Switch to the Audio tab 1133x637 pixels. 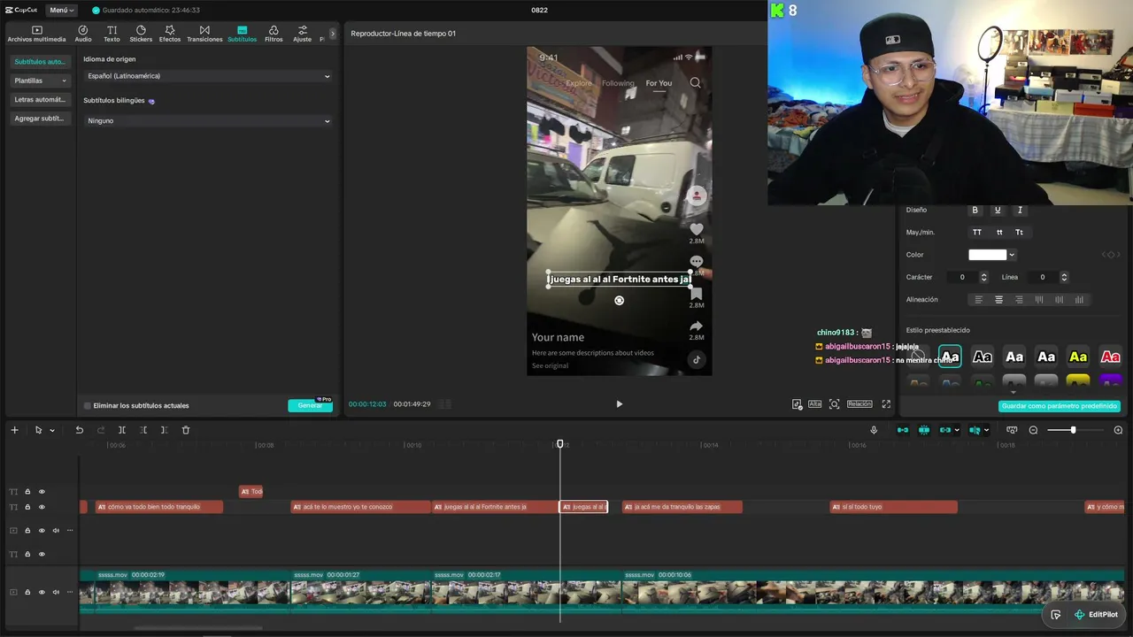pos(83,34)
